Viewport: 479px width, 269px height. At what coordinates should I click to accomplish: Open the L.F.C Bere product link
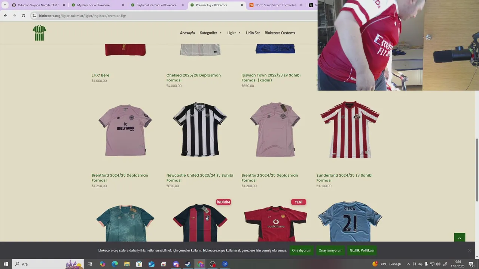(x=100, y=75)
